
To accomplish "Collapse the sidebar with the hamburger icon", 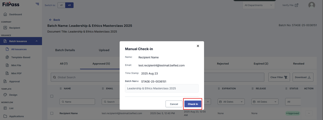I will [37, 4].
